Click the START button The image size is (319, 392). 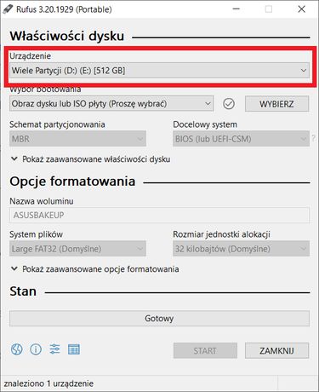click(205, 350)
